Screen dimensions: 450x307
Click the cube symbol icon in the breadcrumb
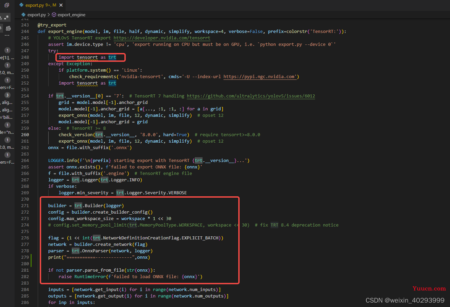tap(54, 15)
